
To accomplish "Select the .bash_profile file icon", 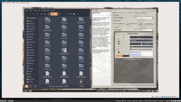I will click(x=81, y=74).
